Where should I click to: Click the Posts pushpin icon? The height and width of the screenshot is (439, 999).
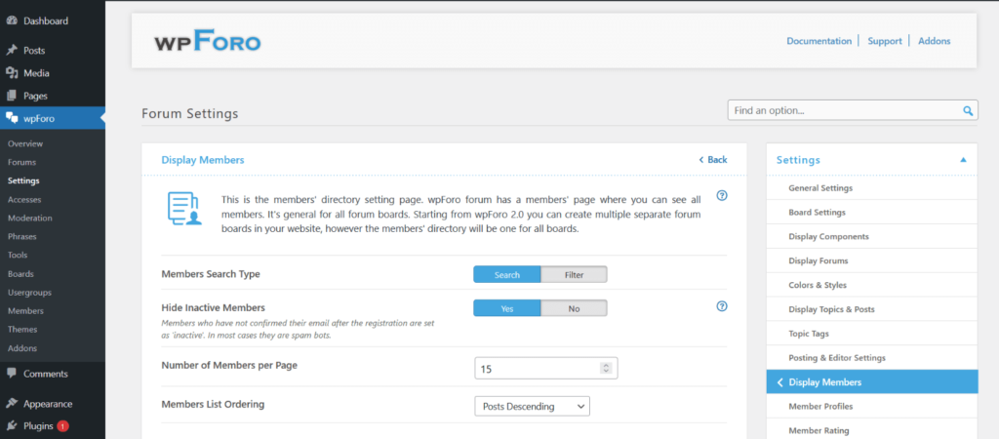click(x=12, y=50)
